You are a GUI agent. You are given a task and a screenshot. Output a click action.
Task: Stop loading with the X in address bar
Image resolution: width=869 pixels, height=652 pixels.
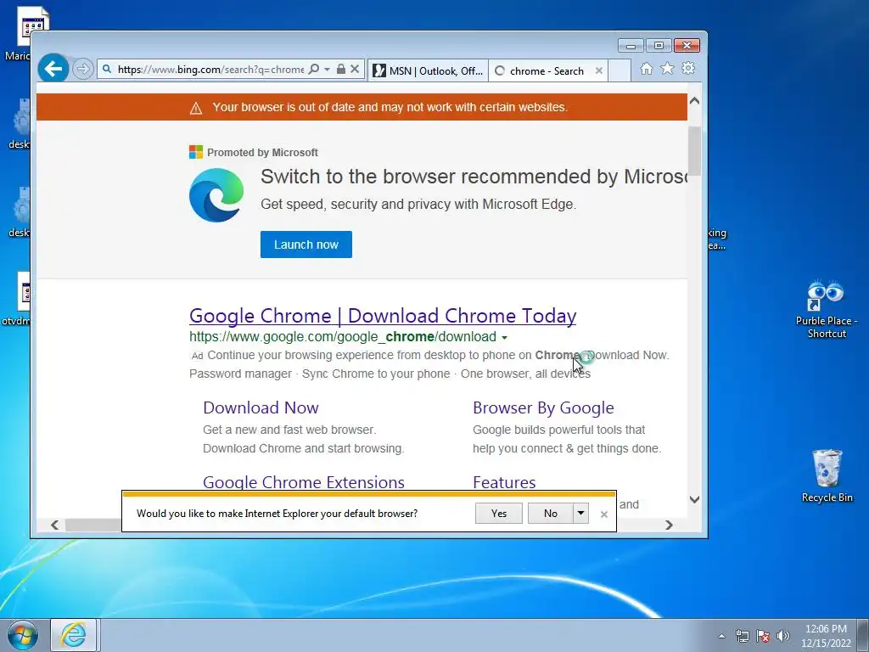[356, 70]
